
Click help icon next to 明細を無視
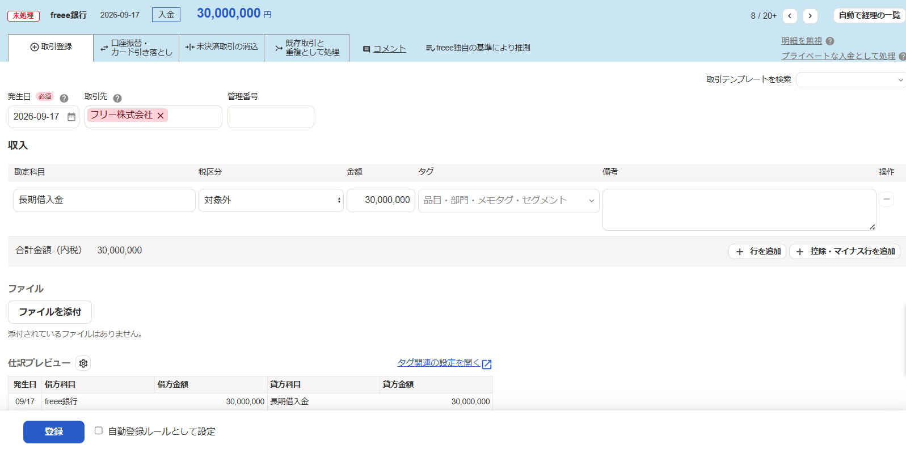pos(830,41)
